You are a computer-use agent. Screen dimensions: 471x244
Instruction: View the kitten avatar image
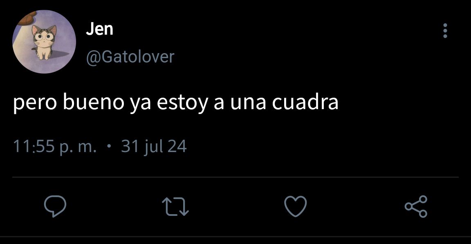[x=44, y=42]
